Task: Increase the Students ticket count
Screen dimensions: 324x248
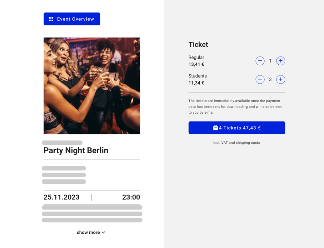Action: [281, 79]
